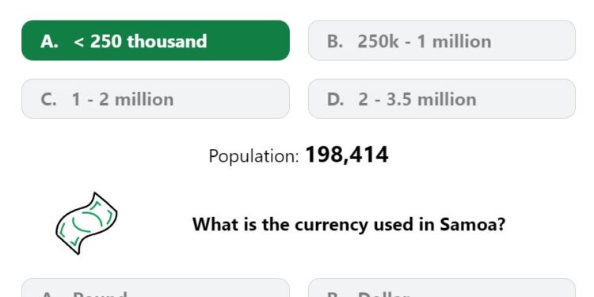Click the 'Population:' label text
Viewport: 594px width, 297px height.
pos(253,156)
